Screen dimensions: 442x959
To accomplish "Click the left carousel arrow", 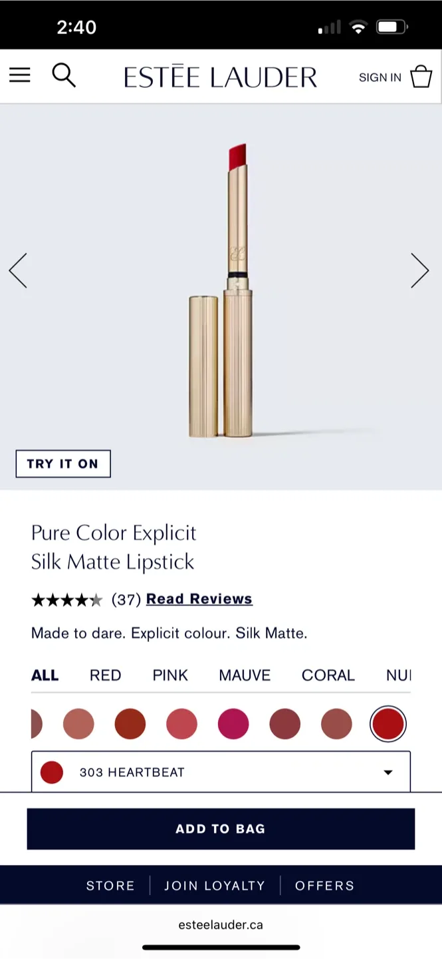I will (18, 270).
